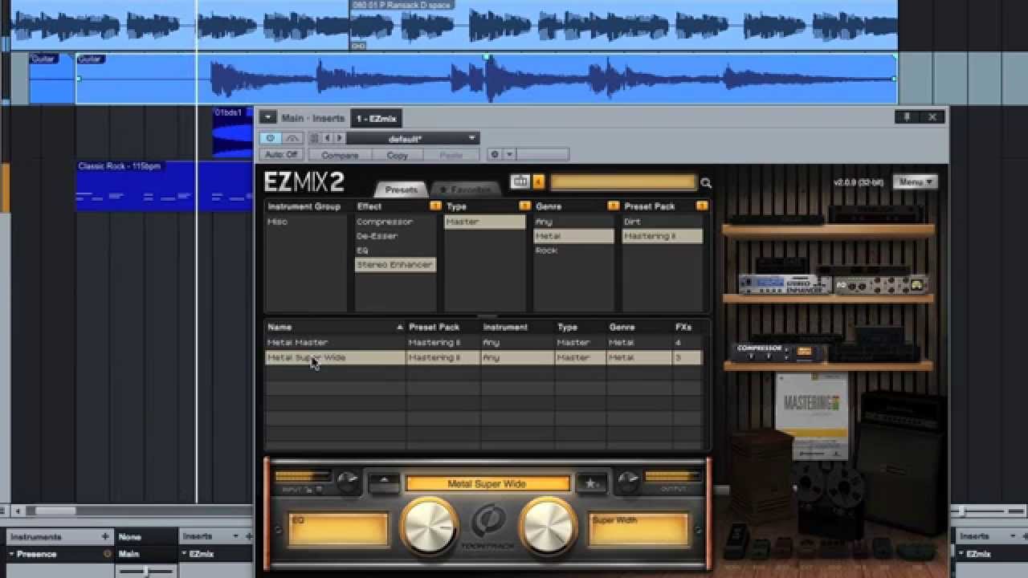This screenshot has height=578, width=1028.
Task: Click the Copy button
Action: (x=398, y=155)
